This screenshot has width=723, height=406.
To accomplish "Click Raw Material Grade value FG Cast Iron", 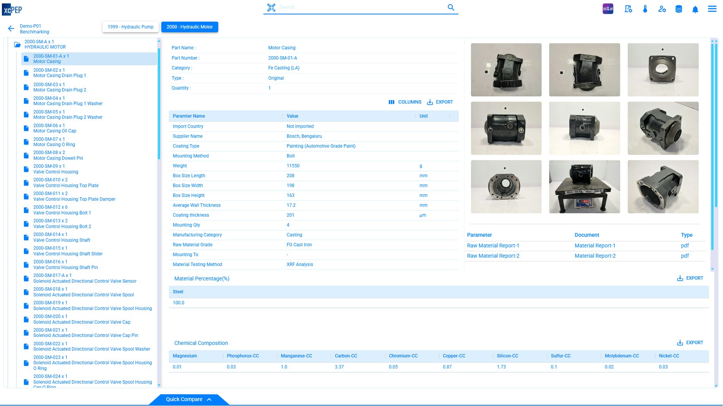I will point(299,245).
